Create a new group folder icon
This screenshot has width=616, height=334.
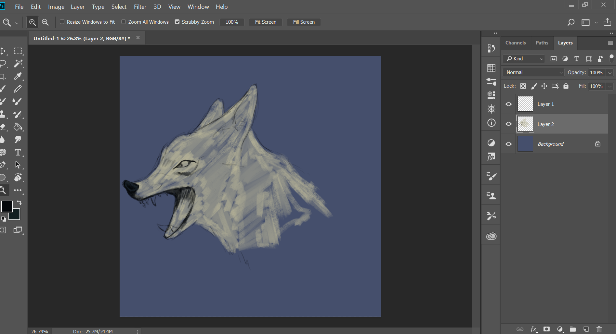tap(573, 329)
